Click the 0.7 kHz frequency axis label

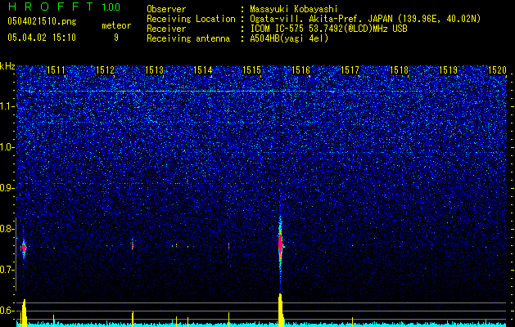click(7, 270)
